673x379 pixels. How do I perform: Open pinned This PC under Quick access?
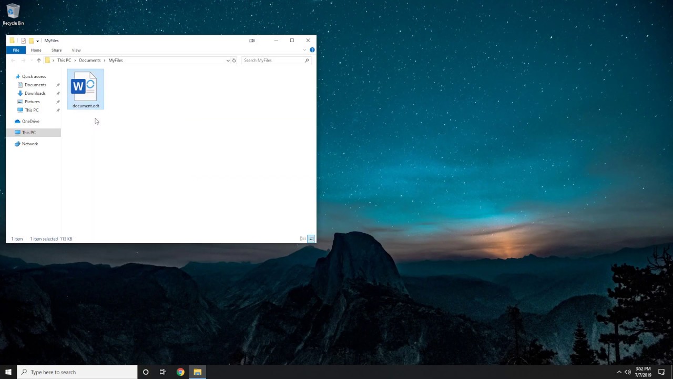(x=32, y=110)
